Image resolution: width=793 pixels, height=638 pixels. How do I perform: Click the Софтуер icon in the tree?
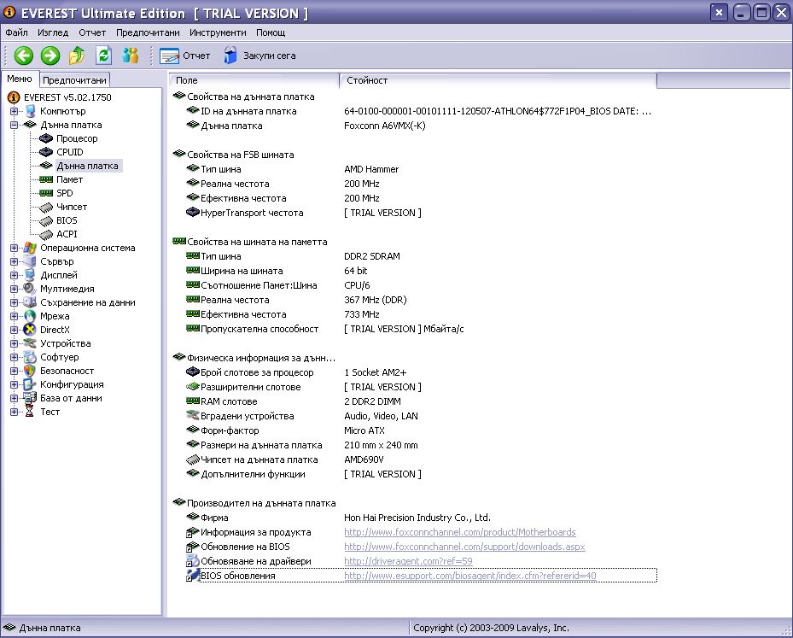pyautogui.click(x=31, y=357)
